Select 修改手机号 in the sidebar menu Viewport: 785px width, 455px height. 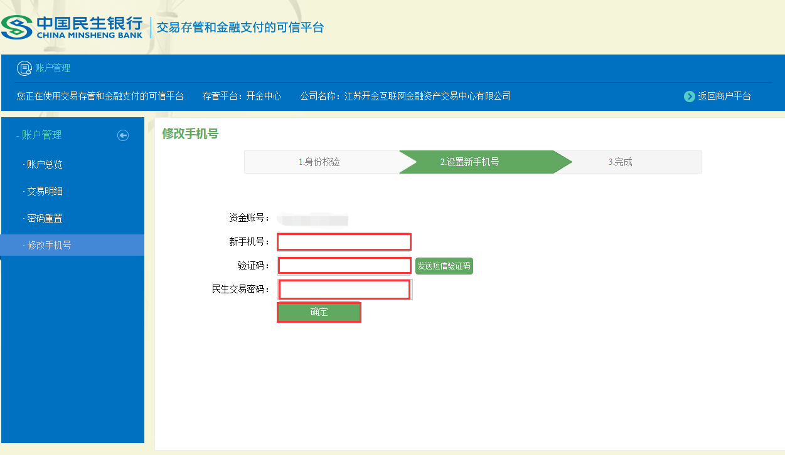pyautogui.click(x=48, y=246)
